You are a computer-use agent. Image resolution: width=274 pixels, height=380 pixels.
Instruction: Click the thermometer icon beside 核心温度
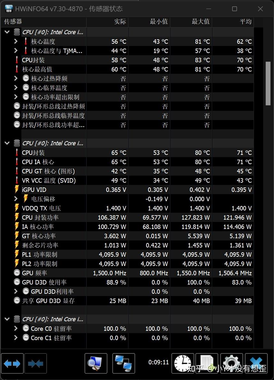pyautogui.click(x=26, y=42)
